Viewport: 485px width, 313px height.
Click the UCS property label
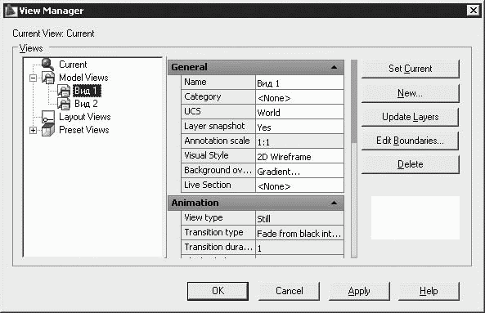[x=192, y=111]
